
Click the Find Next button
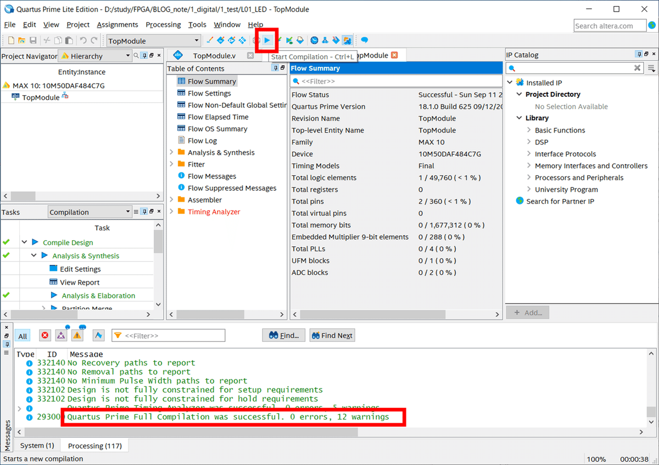pyautogui.click(x=332, y=335)
